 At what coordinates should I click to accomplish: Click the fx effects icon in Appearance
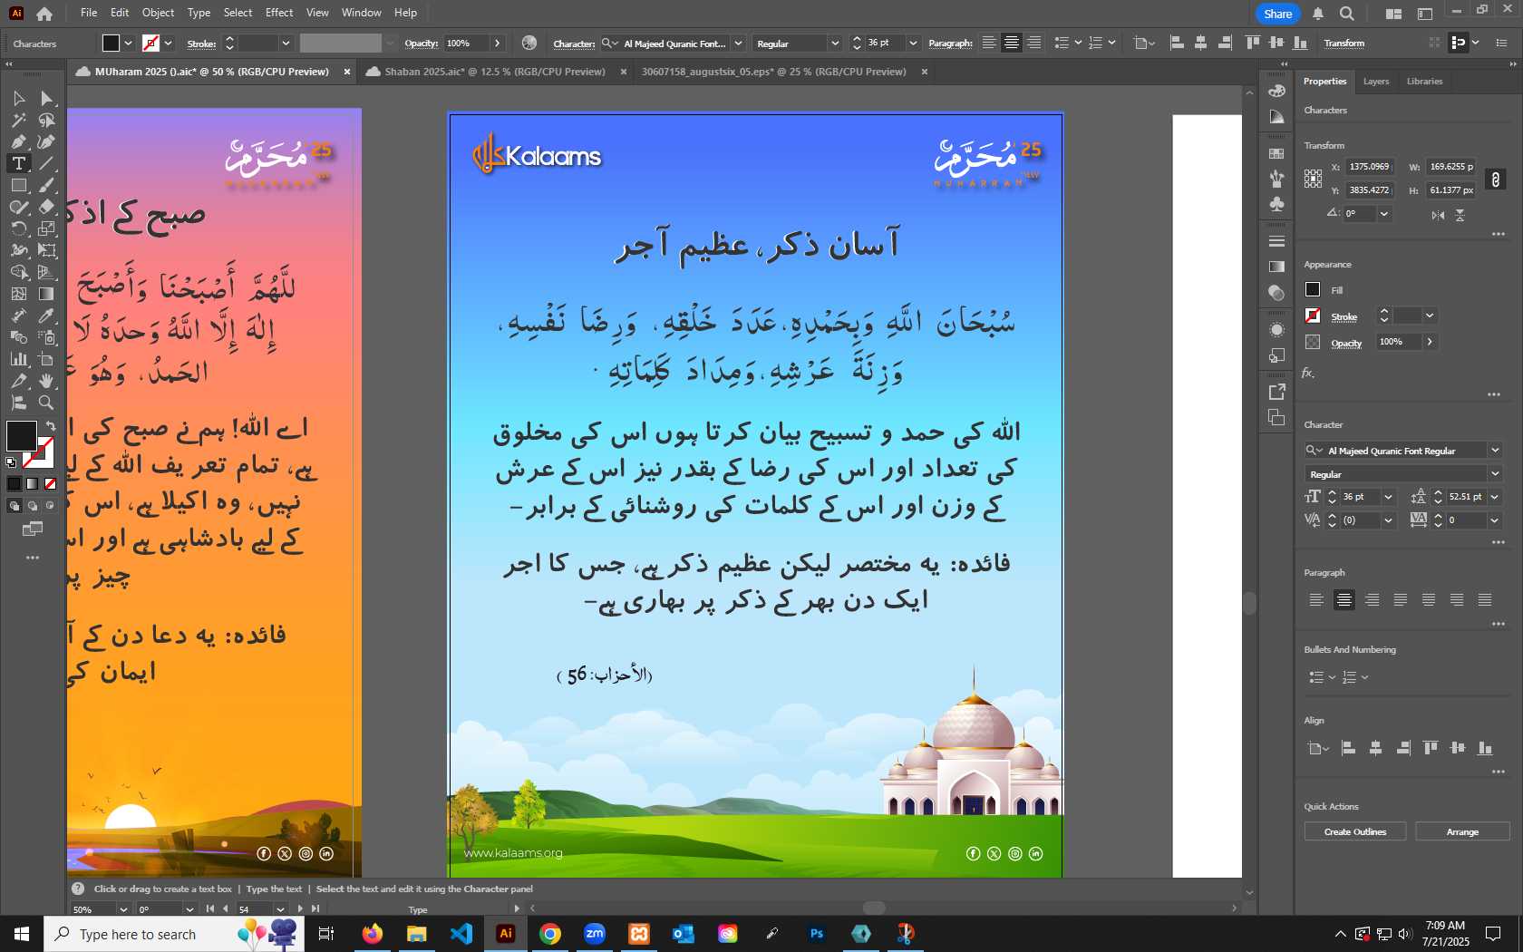(1308, 373)
